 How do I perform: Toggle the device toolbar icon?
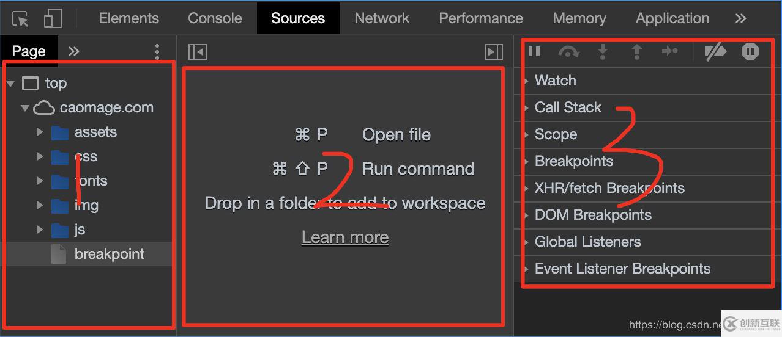pos(53,19)
